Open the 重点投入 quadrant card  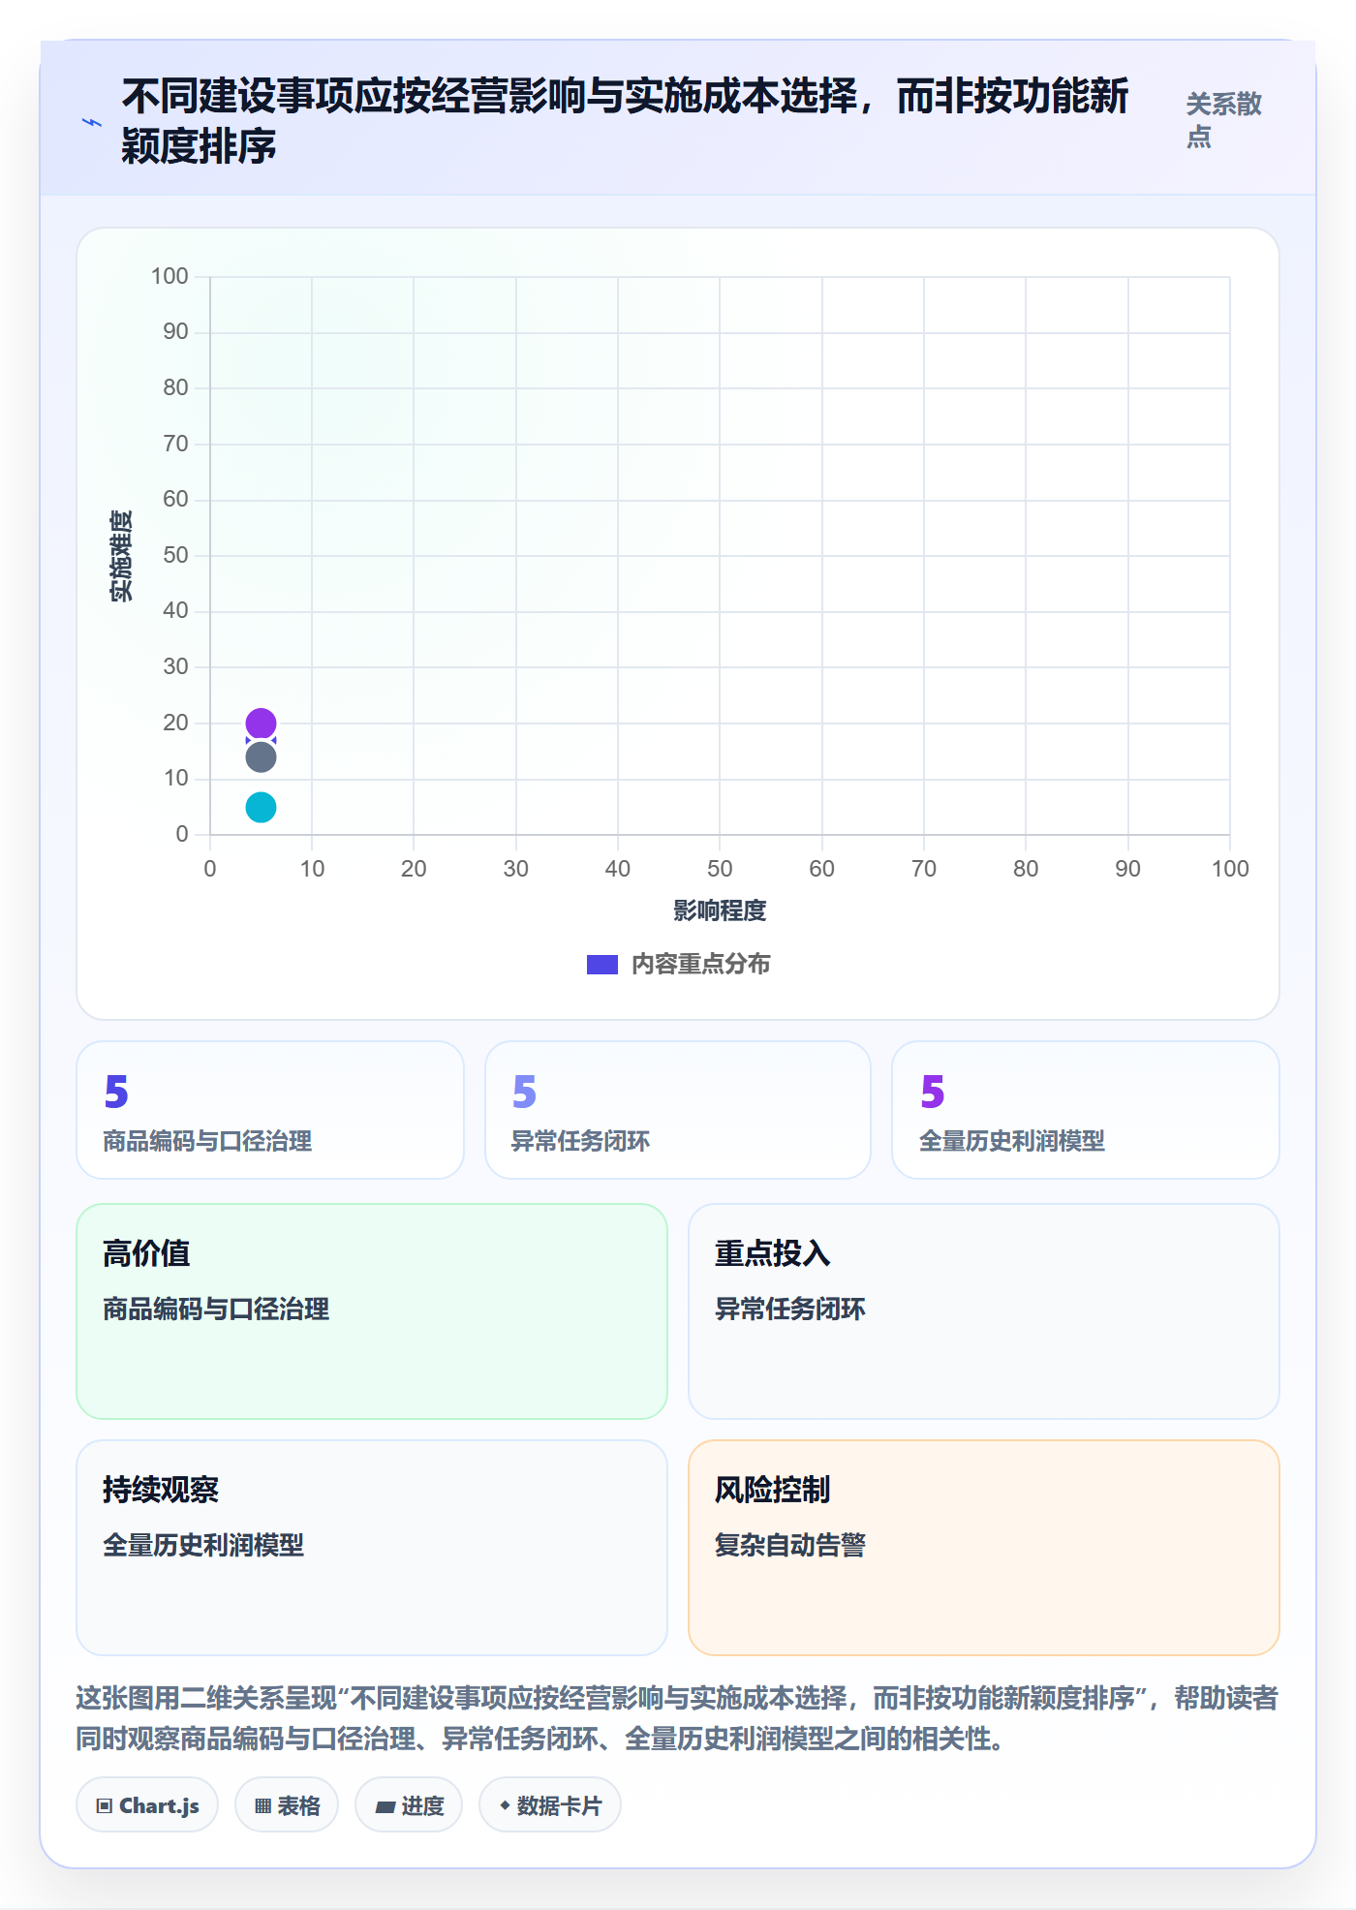[984, 1311]
